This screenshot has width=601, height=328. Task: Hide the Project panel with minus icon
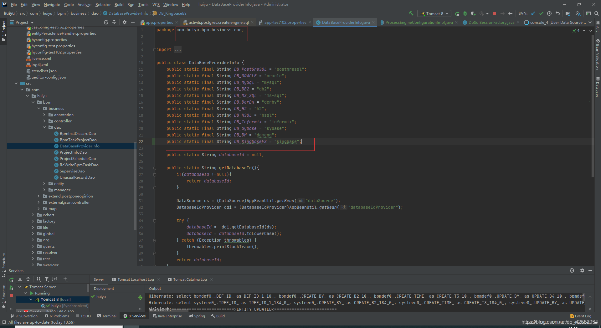pos(133,22)
